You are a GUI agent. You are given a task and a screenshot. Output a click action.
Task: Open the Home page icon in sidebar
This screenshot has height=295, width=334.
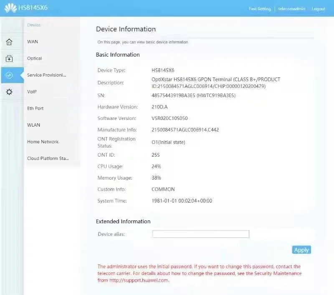[x=9, y=42]
